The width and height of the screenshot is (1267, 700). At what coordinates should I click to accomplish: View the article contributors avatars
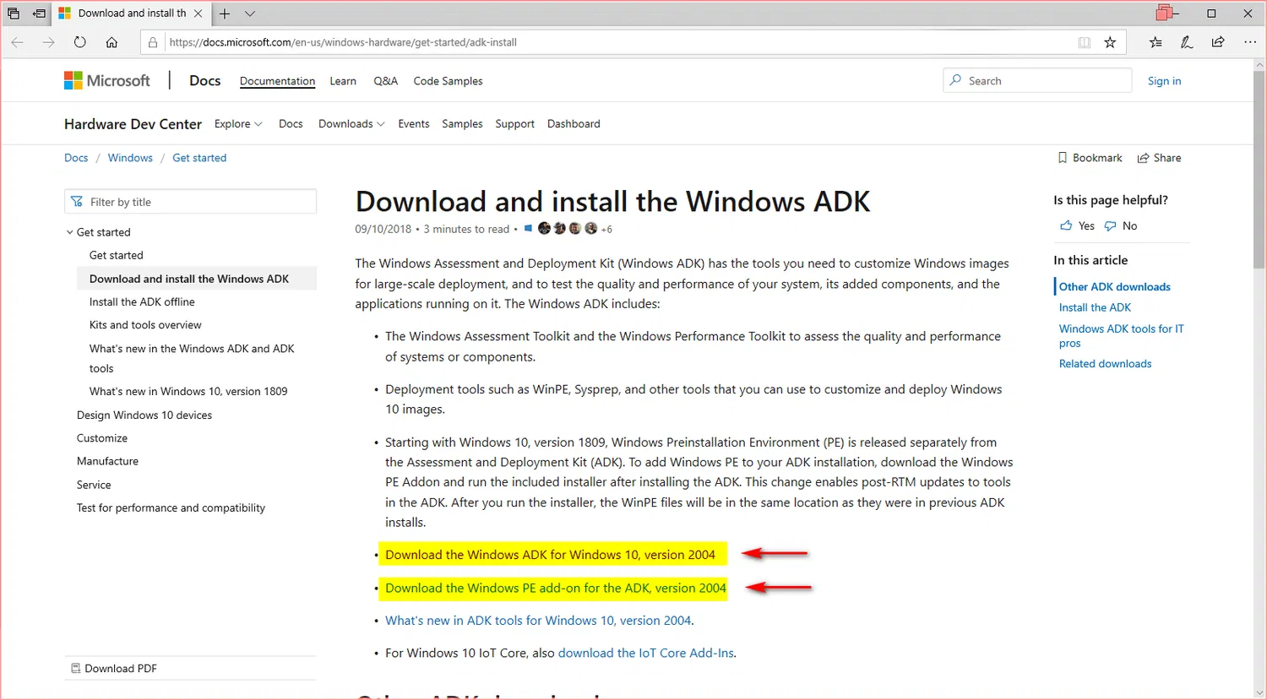[x=568, y=229]
